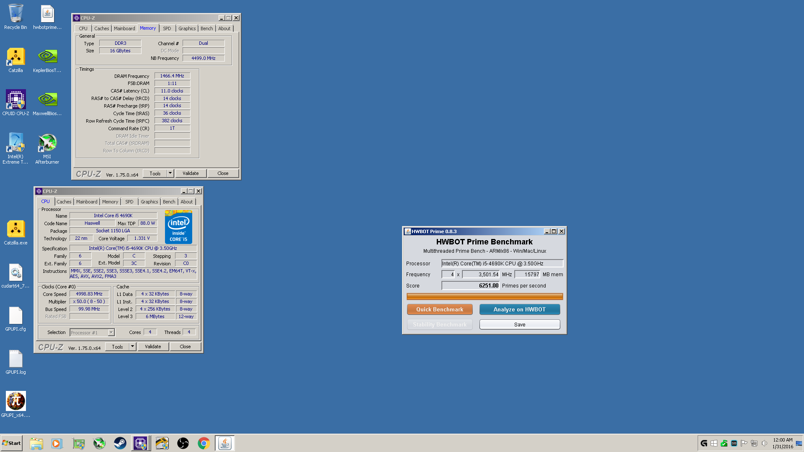Open About tab in upper CPU-Z window
Screen dimensions: 804x452
click(x=224, y=28)
